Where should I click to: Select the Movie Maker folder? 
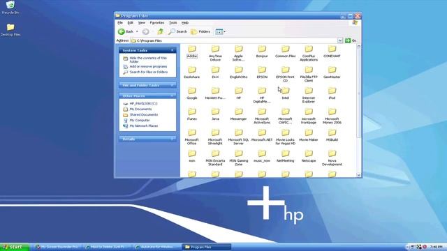pos(309,135)
